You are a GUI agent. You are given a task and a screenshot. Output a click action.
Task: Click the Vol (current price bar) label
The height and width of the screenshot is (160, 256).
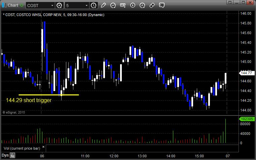point(22,148)
